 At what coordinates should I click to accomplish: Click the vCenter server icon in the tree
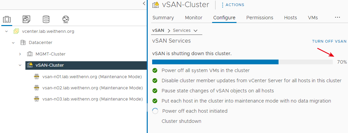coord(16,31)
